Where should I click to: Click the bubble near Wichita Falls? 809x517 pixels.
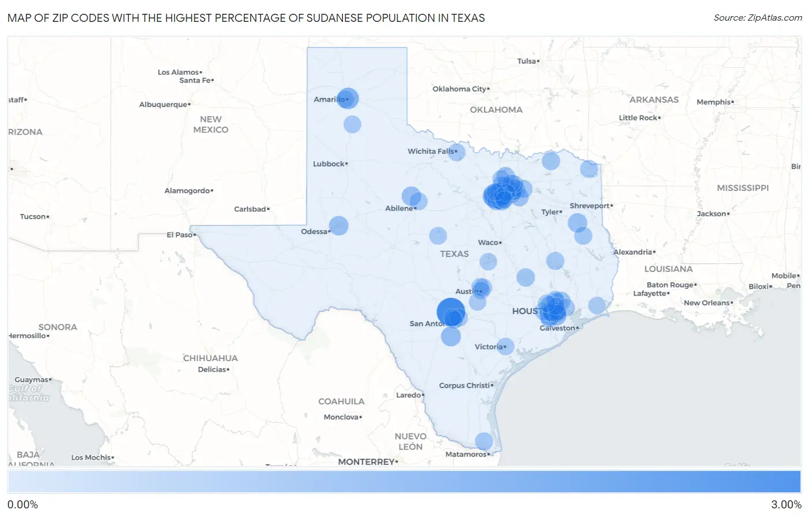tap(456, 152)
